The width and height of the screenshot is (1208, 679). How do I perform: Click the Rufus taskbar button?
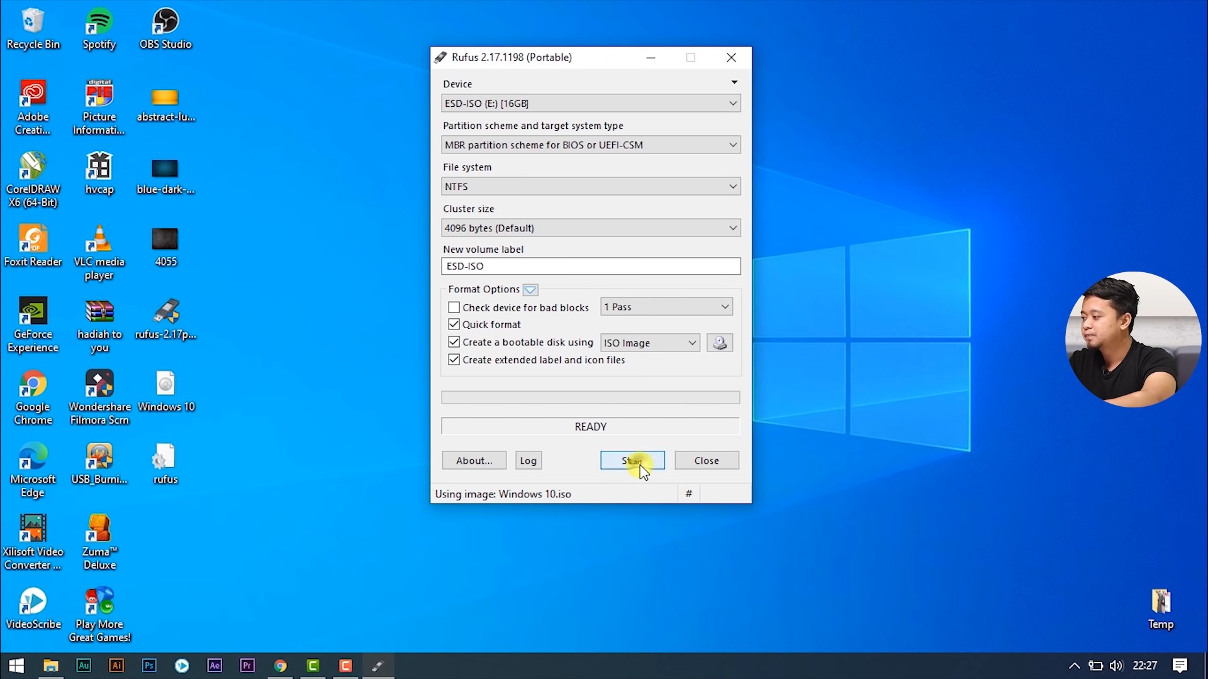378,665
